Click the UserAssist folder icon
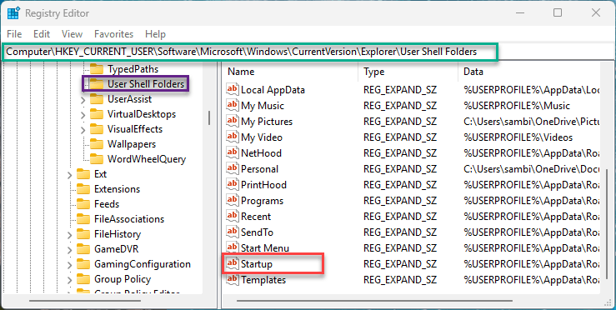The image size is (616, 310). (97, 99)
